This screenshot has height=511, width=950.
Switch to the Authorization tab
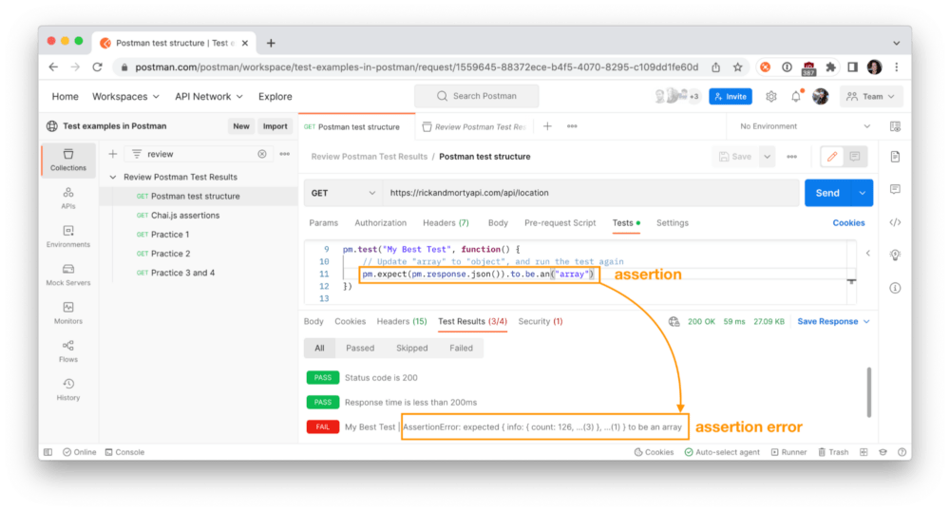[x=381, y=223]
